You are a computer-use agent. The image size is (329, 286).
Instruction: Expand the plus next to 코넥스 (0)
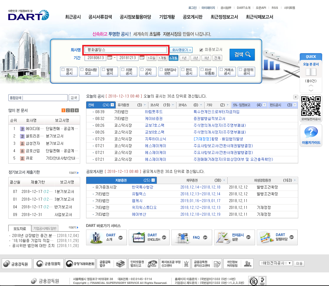pos(201,105)
